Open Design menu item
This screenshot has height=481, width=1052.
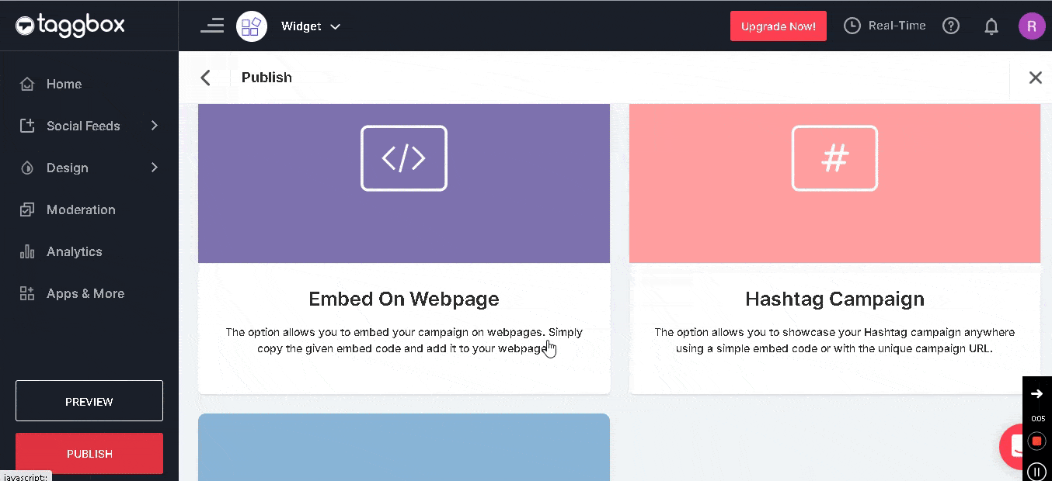pos(68,168)
